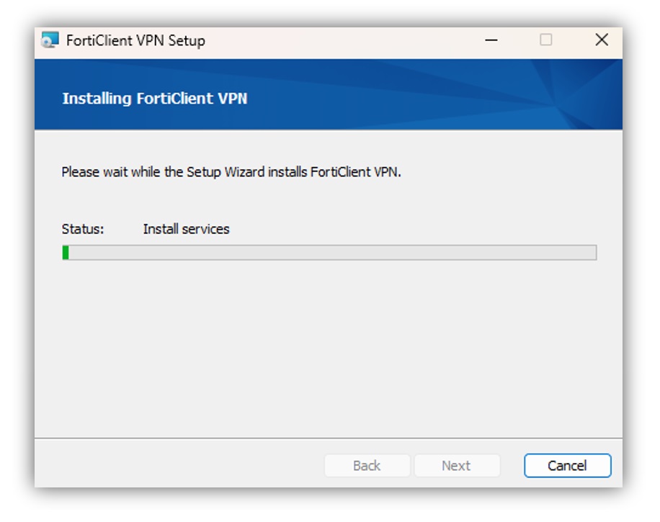Click the green filled part of progress bar

click(66, 253)
